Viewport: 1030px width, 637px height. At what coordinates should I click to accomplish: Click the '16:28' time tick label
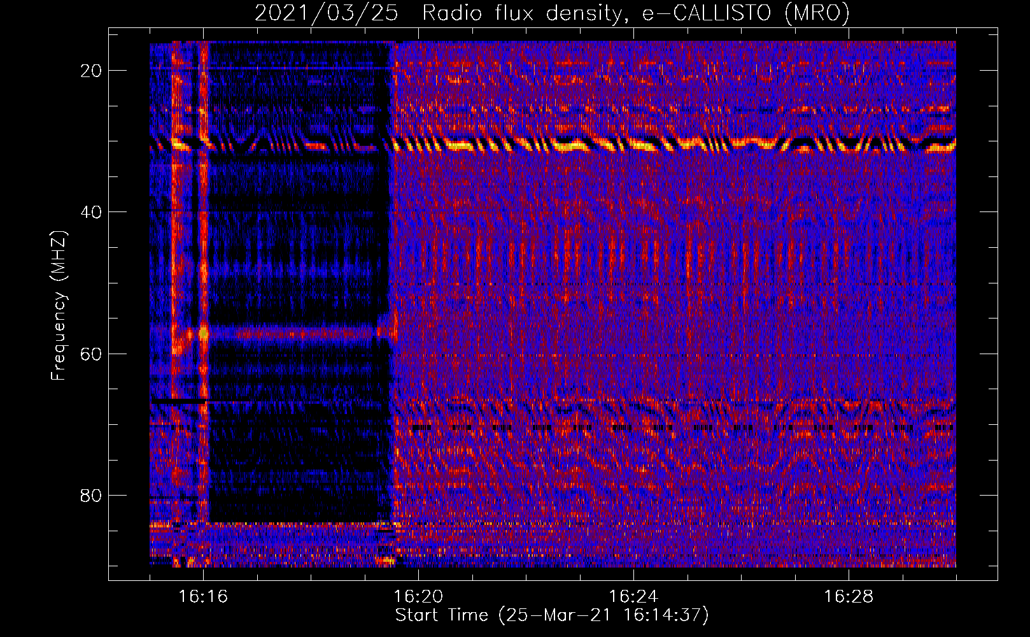pyautogui.click(x=849, y=597)
